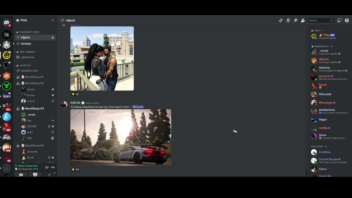Add heart reaction showing 14
The width and height of the screenshot is (352, 198).
tap(75, 169)
